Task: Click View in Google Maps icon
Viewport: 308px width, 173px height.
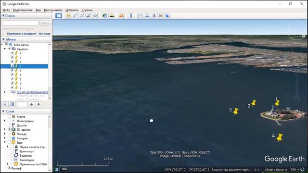Action: [x=161, y=16]
